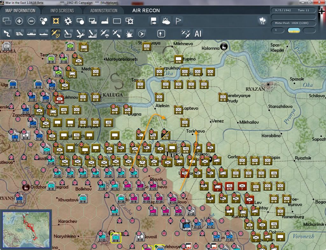Screen dimensions: 326x250
Task: Click the Ryazan city marker on the map
Action: click(268, 84)
